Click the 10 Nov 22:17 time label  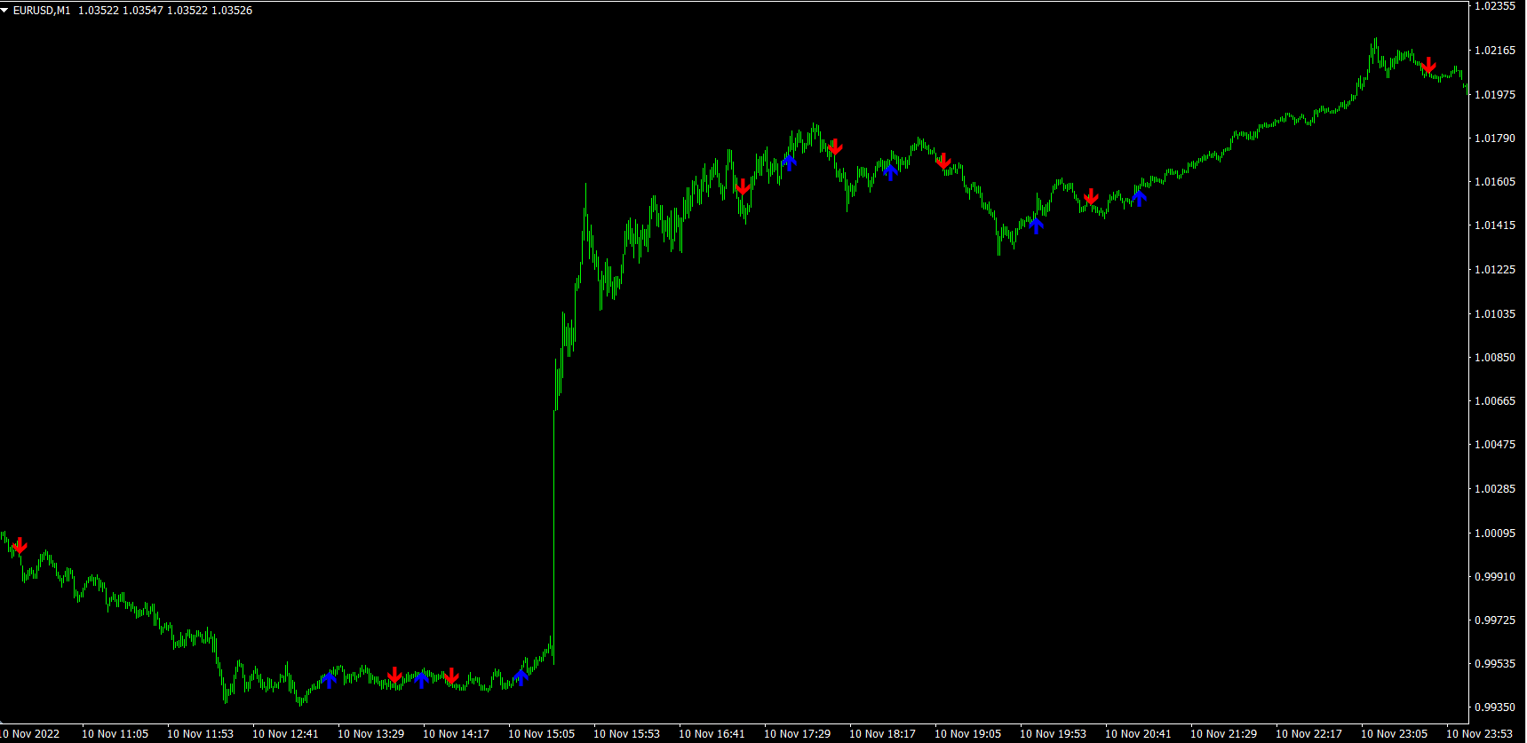click(x=1309, y=734)
